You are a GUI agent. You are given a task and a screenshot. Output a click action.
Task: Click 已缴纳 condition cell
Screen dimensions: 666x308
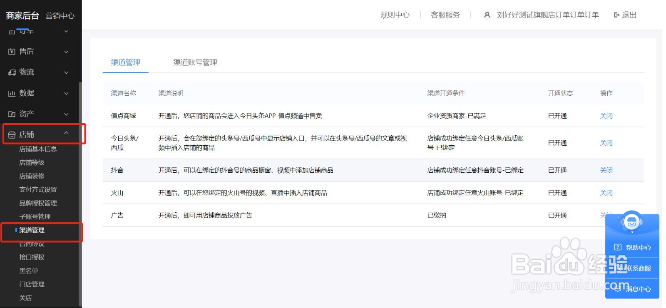point(437,215)
